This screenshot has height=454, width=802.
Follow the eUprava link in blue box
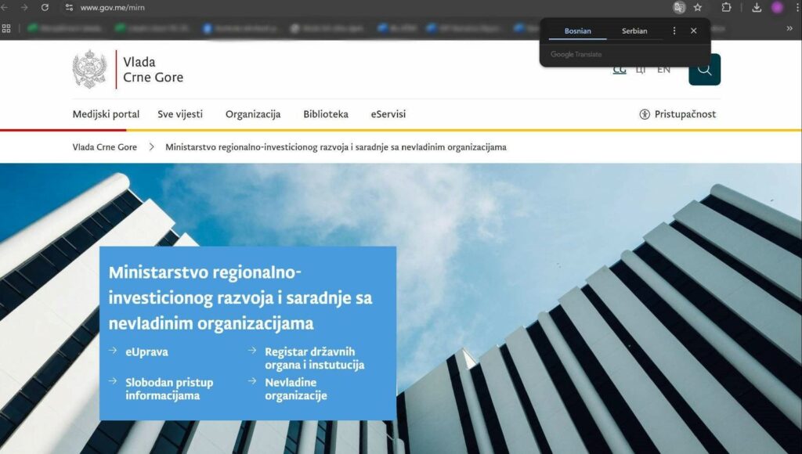[146, 351]
